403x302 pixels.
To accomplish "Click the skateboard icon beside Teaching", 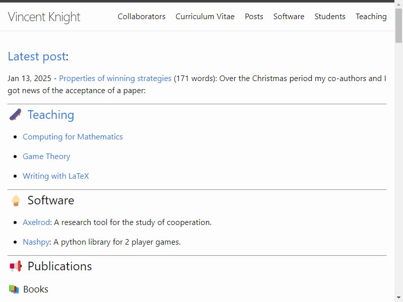I will click(x=16, y=115).
